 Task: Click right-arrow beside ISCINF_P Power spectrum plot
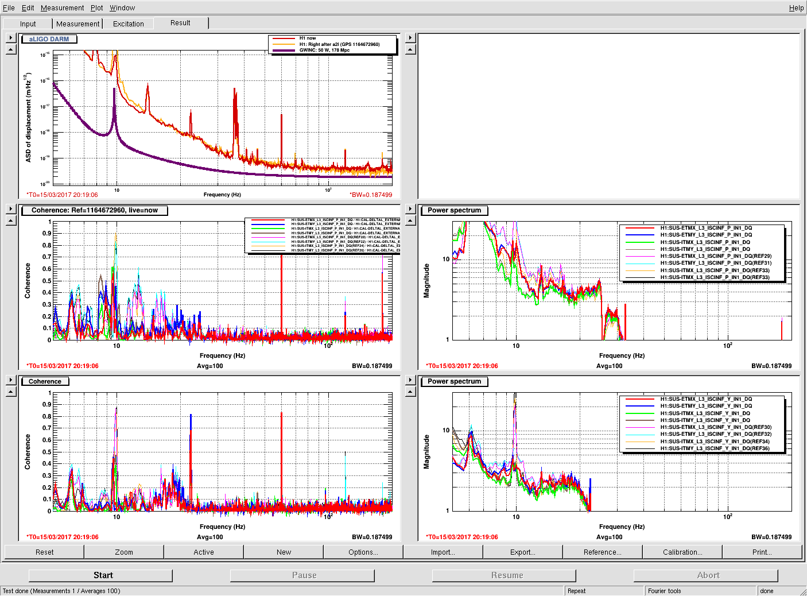410,209
